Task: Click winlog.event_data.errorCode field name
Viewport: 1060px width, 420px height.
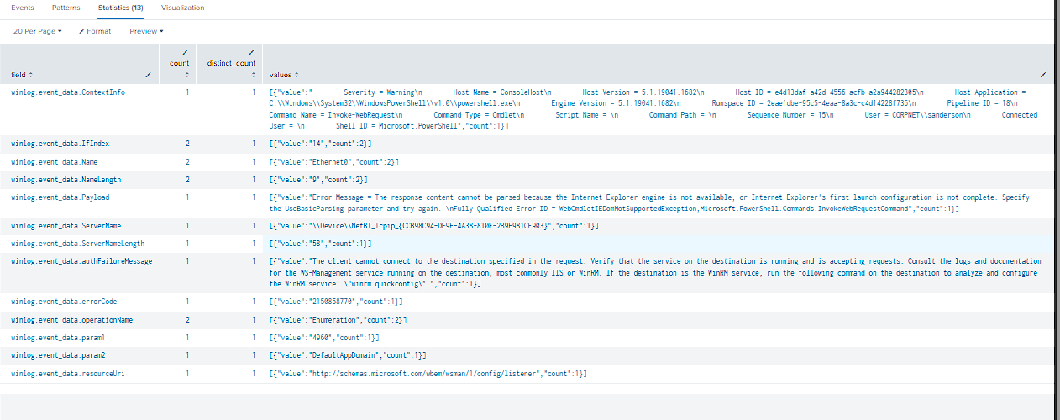Action: click(64, 302)
